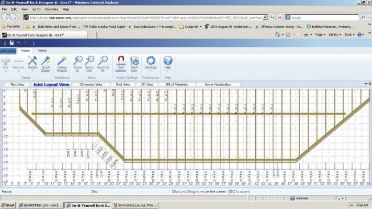Open the Go To menu
Image resolution: width=372 pixels, height=209 pixels.
(x=36, y=9)
